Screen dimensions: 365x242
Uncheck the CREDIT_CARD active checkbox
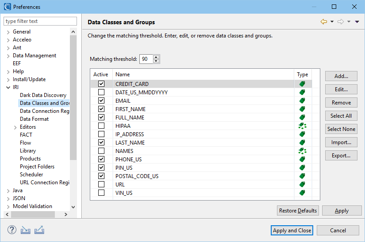coord(101,84)
